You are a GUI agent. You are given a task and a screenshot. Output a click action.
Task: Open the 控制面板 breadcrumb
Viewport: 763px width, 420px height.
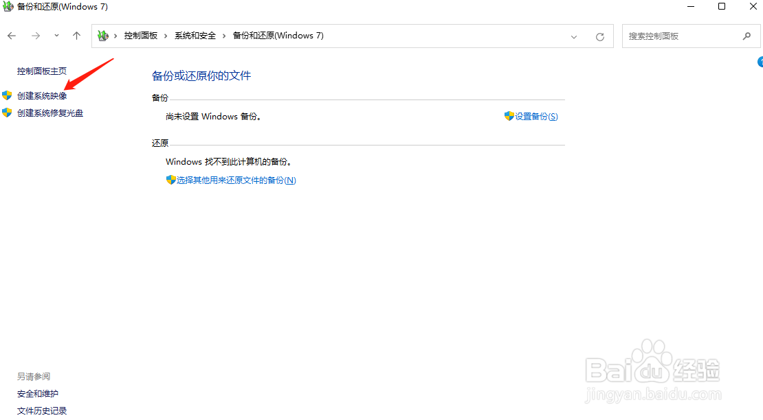pyautogui.click(x=141, y=36)
